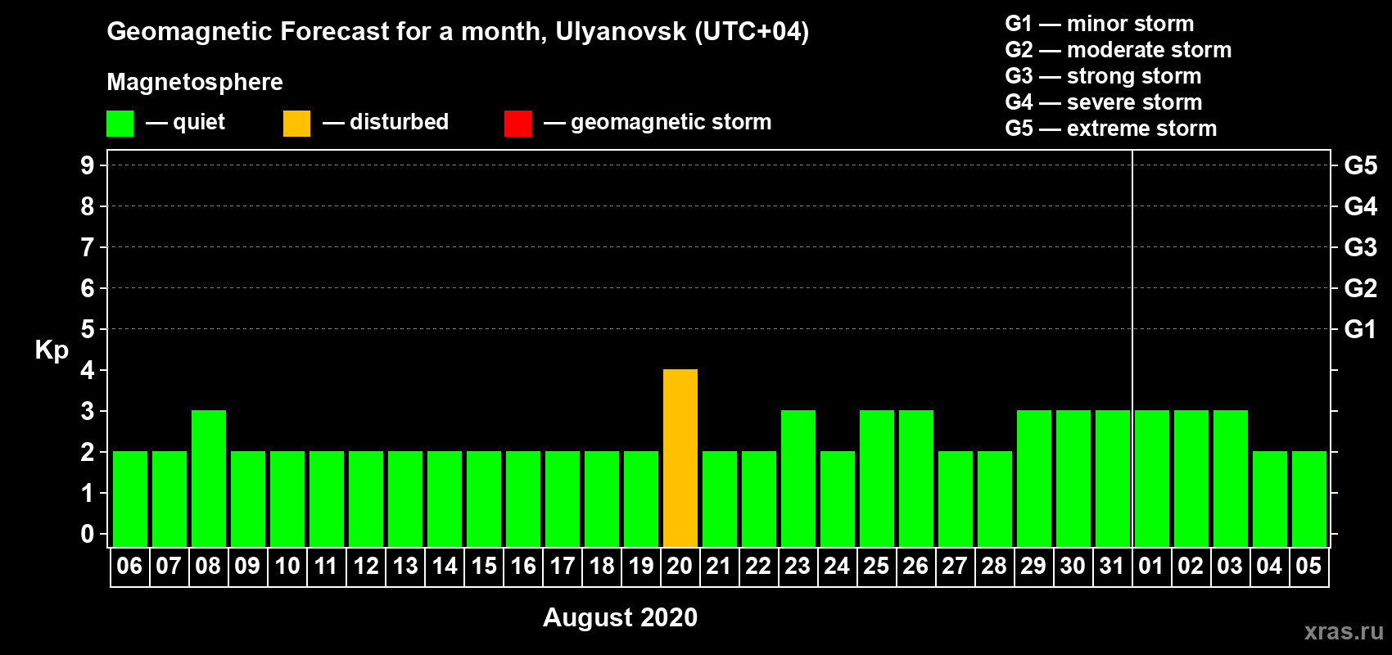Click the date label '17'
The image size is (1392, 655).
click(562, 566)
